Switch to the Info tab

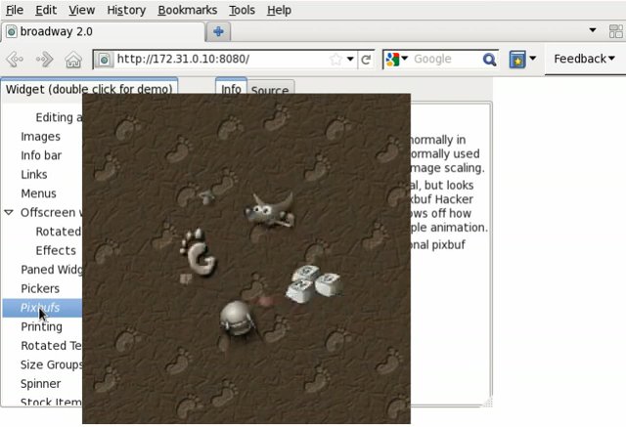[231, 89]
